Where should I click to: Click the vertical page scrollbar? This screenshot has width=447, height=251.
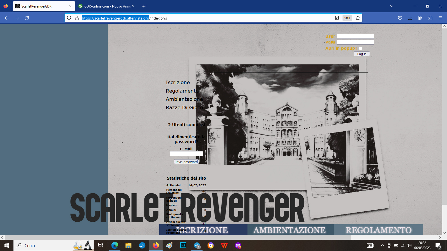pyautogui.click(x=444, y=117)
